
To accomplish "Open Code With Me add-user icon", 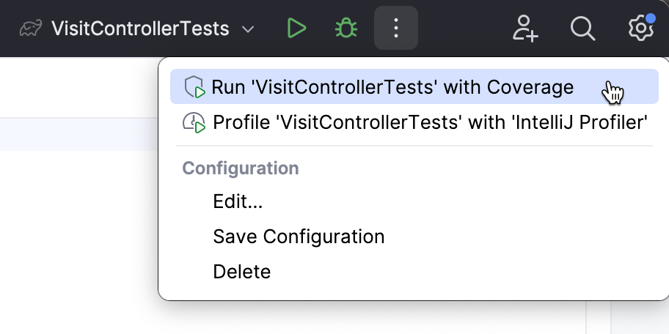I will click(x=525, y=29).
